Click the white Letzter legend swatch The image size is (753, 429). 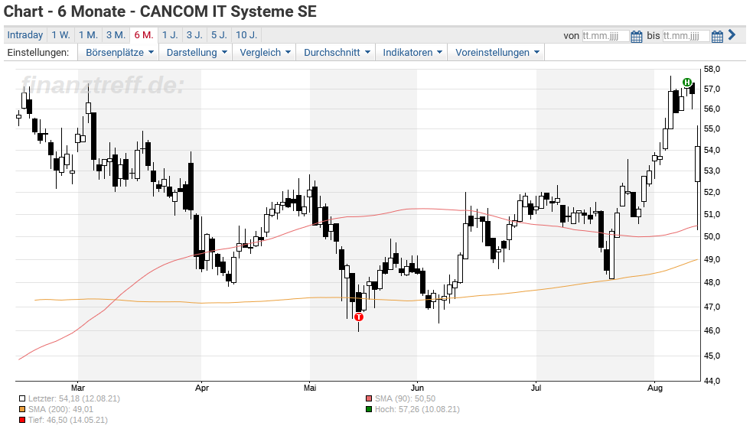click(x=22, y=398)
